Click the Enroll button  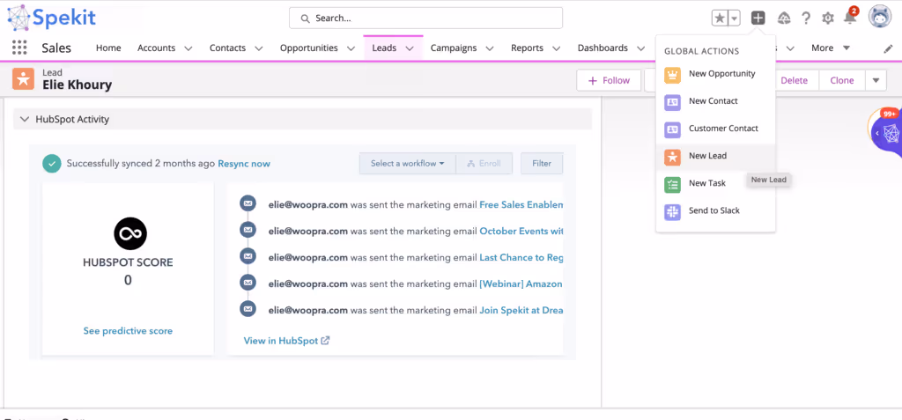pyautogui.click(x=484, y=164)
